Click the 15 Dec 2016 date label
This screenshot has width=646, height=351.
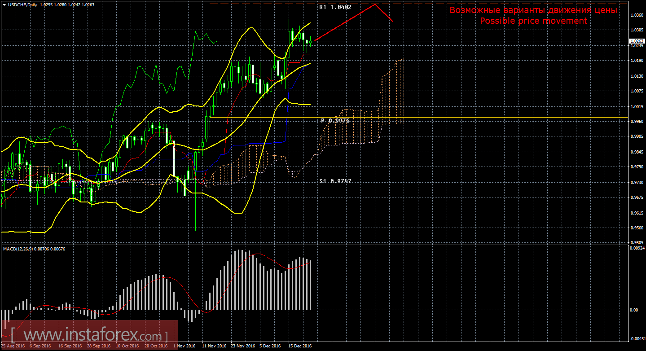pyautogui.click(x=300, y=347)
